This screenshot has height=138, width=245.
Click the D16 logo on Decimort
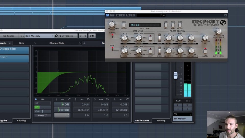pyautogui.click(x=223, y=23)
